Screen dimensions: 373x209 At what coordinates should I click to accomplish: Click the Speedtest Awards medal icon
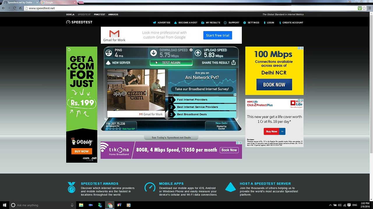(71, 188)
